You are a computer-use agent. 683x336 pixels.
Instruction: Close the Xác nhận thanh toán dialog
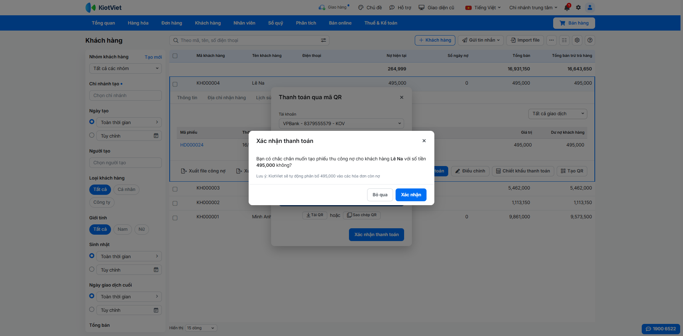[x=424, y=141]
